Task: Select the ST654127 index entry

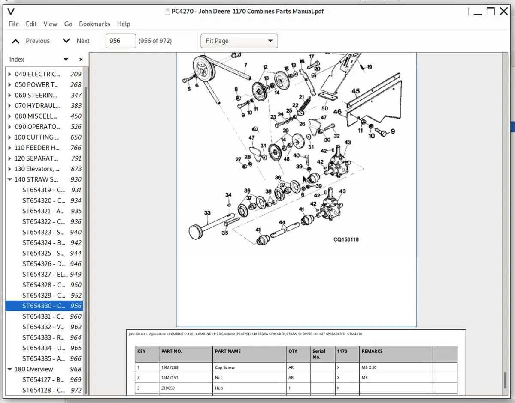Action: point(44,379)
